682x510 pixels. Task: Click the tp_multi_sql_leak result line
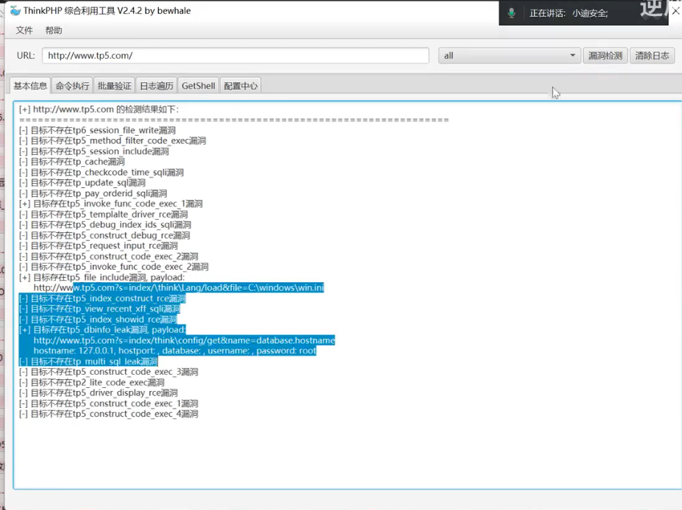coord(88,362)
